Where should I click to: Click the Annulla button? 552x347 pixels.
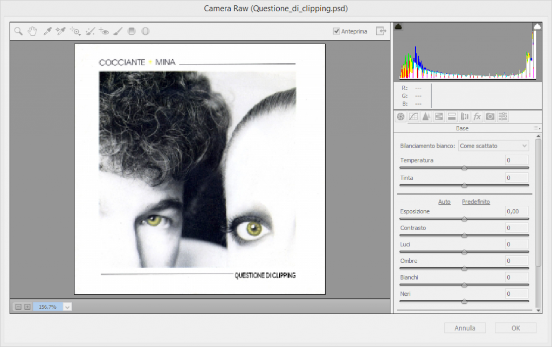click(465, 328)
